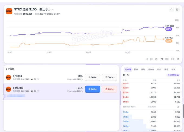Click the STRC icon in the 9月30日 row
Image resolution: width=184 pixels, height=132 pixels.
pos(8,77)
